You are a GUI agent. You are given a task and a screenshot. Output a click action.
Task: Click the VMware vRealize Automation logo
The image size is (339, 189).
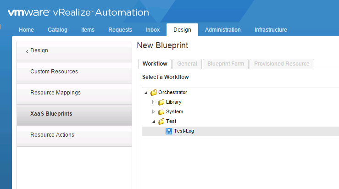point(78,12)
